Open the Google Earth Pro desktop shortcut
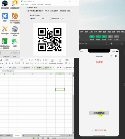Viewport: 125px width, 139px height. tap(15, 31)
